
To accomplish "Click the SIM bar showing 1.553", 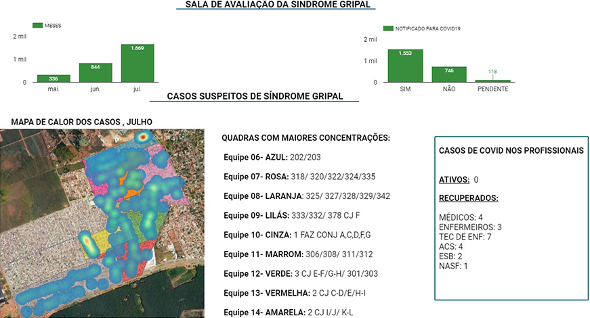I will coord(405,66).
